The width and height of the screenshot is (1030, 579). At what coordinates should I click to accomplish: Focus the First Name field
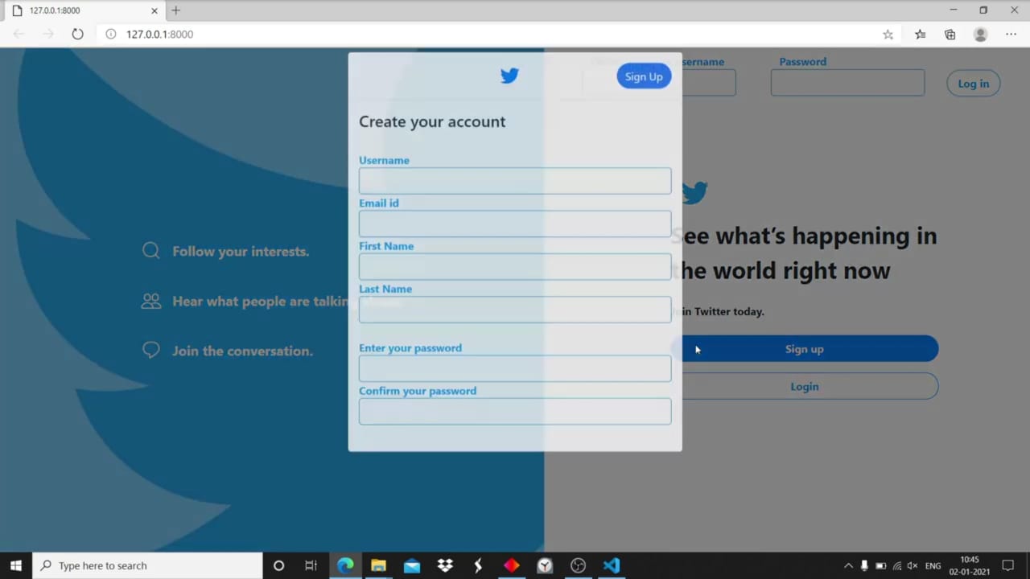tap(515, 267)
